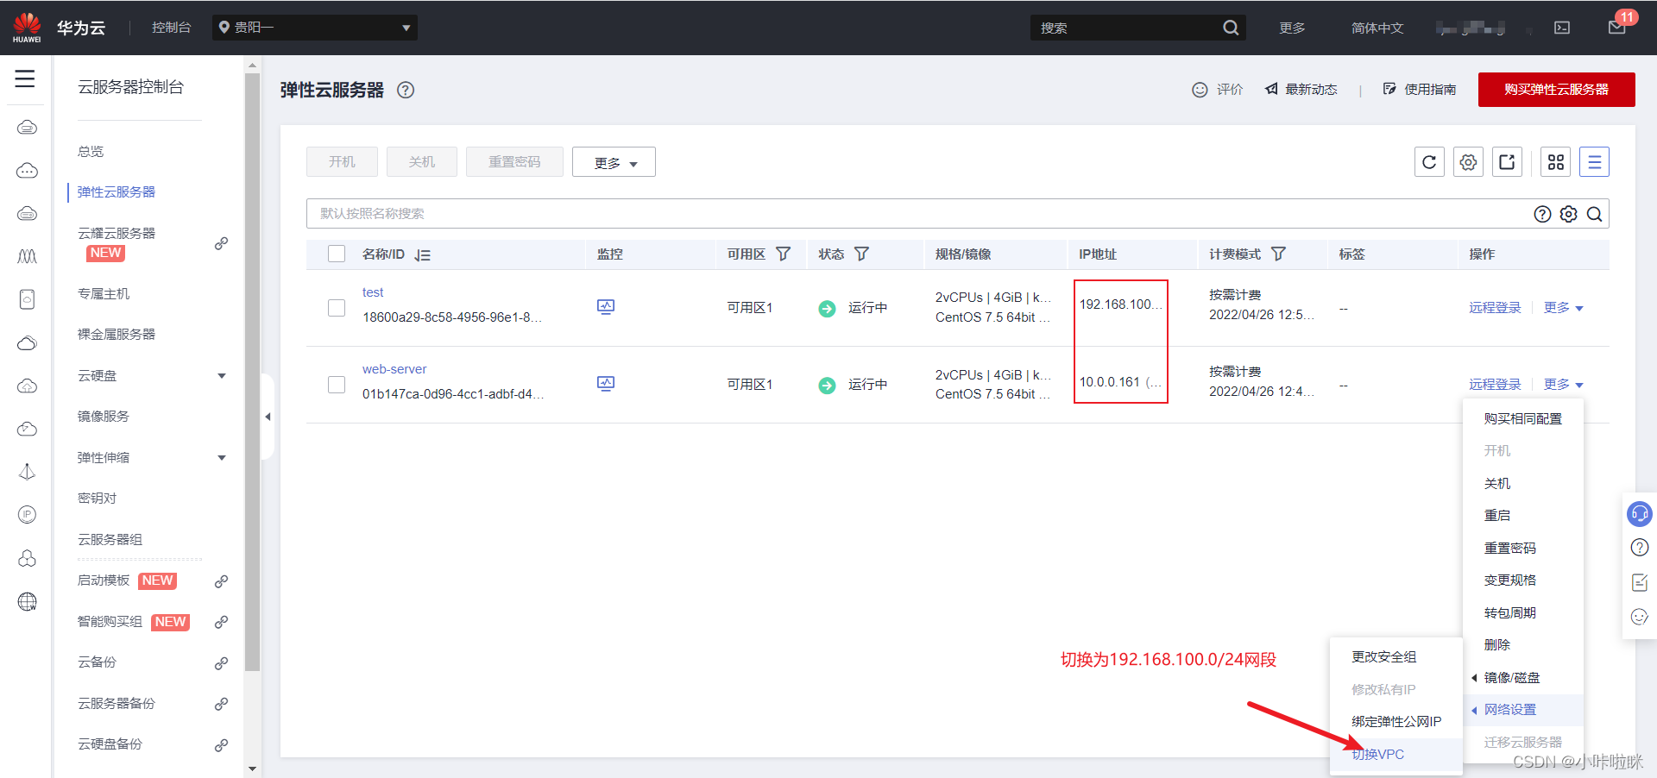Image resolution: width=1657 pixels, height=778 pixels.
Task: Select 重启 in the context menu
Action: [1496, 516]
